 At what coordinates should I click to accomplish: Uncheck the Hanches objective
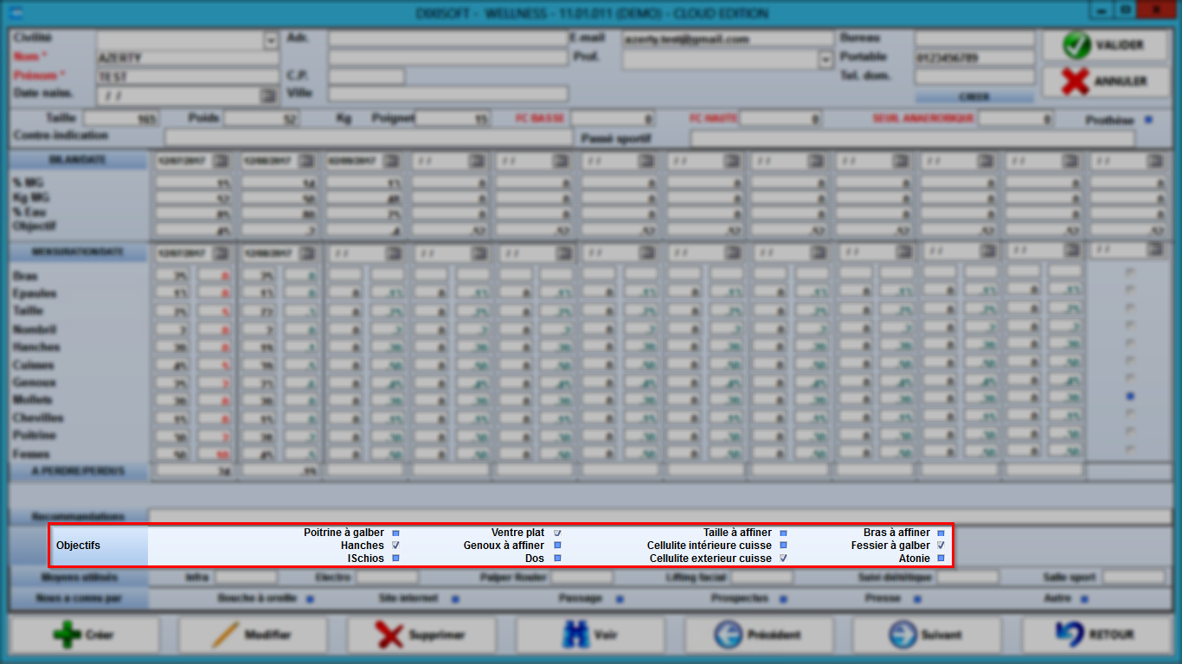tap(395, 546)
